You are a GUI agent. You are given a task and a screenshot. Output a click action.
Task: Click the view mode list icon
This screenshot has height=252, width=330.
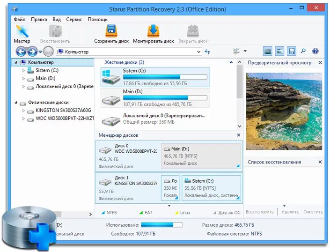(237, 51)
